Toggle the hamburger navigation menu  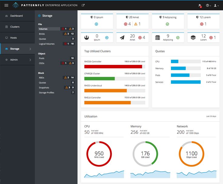[6, 5]
